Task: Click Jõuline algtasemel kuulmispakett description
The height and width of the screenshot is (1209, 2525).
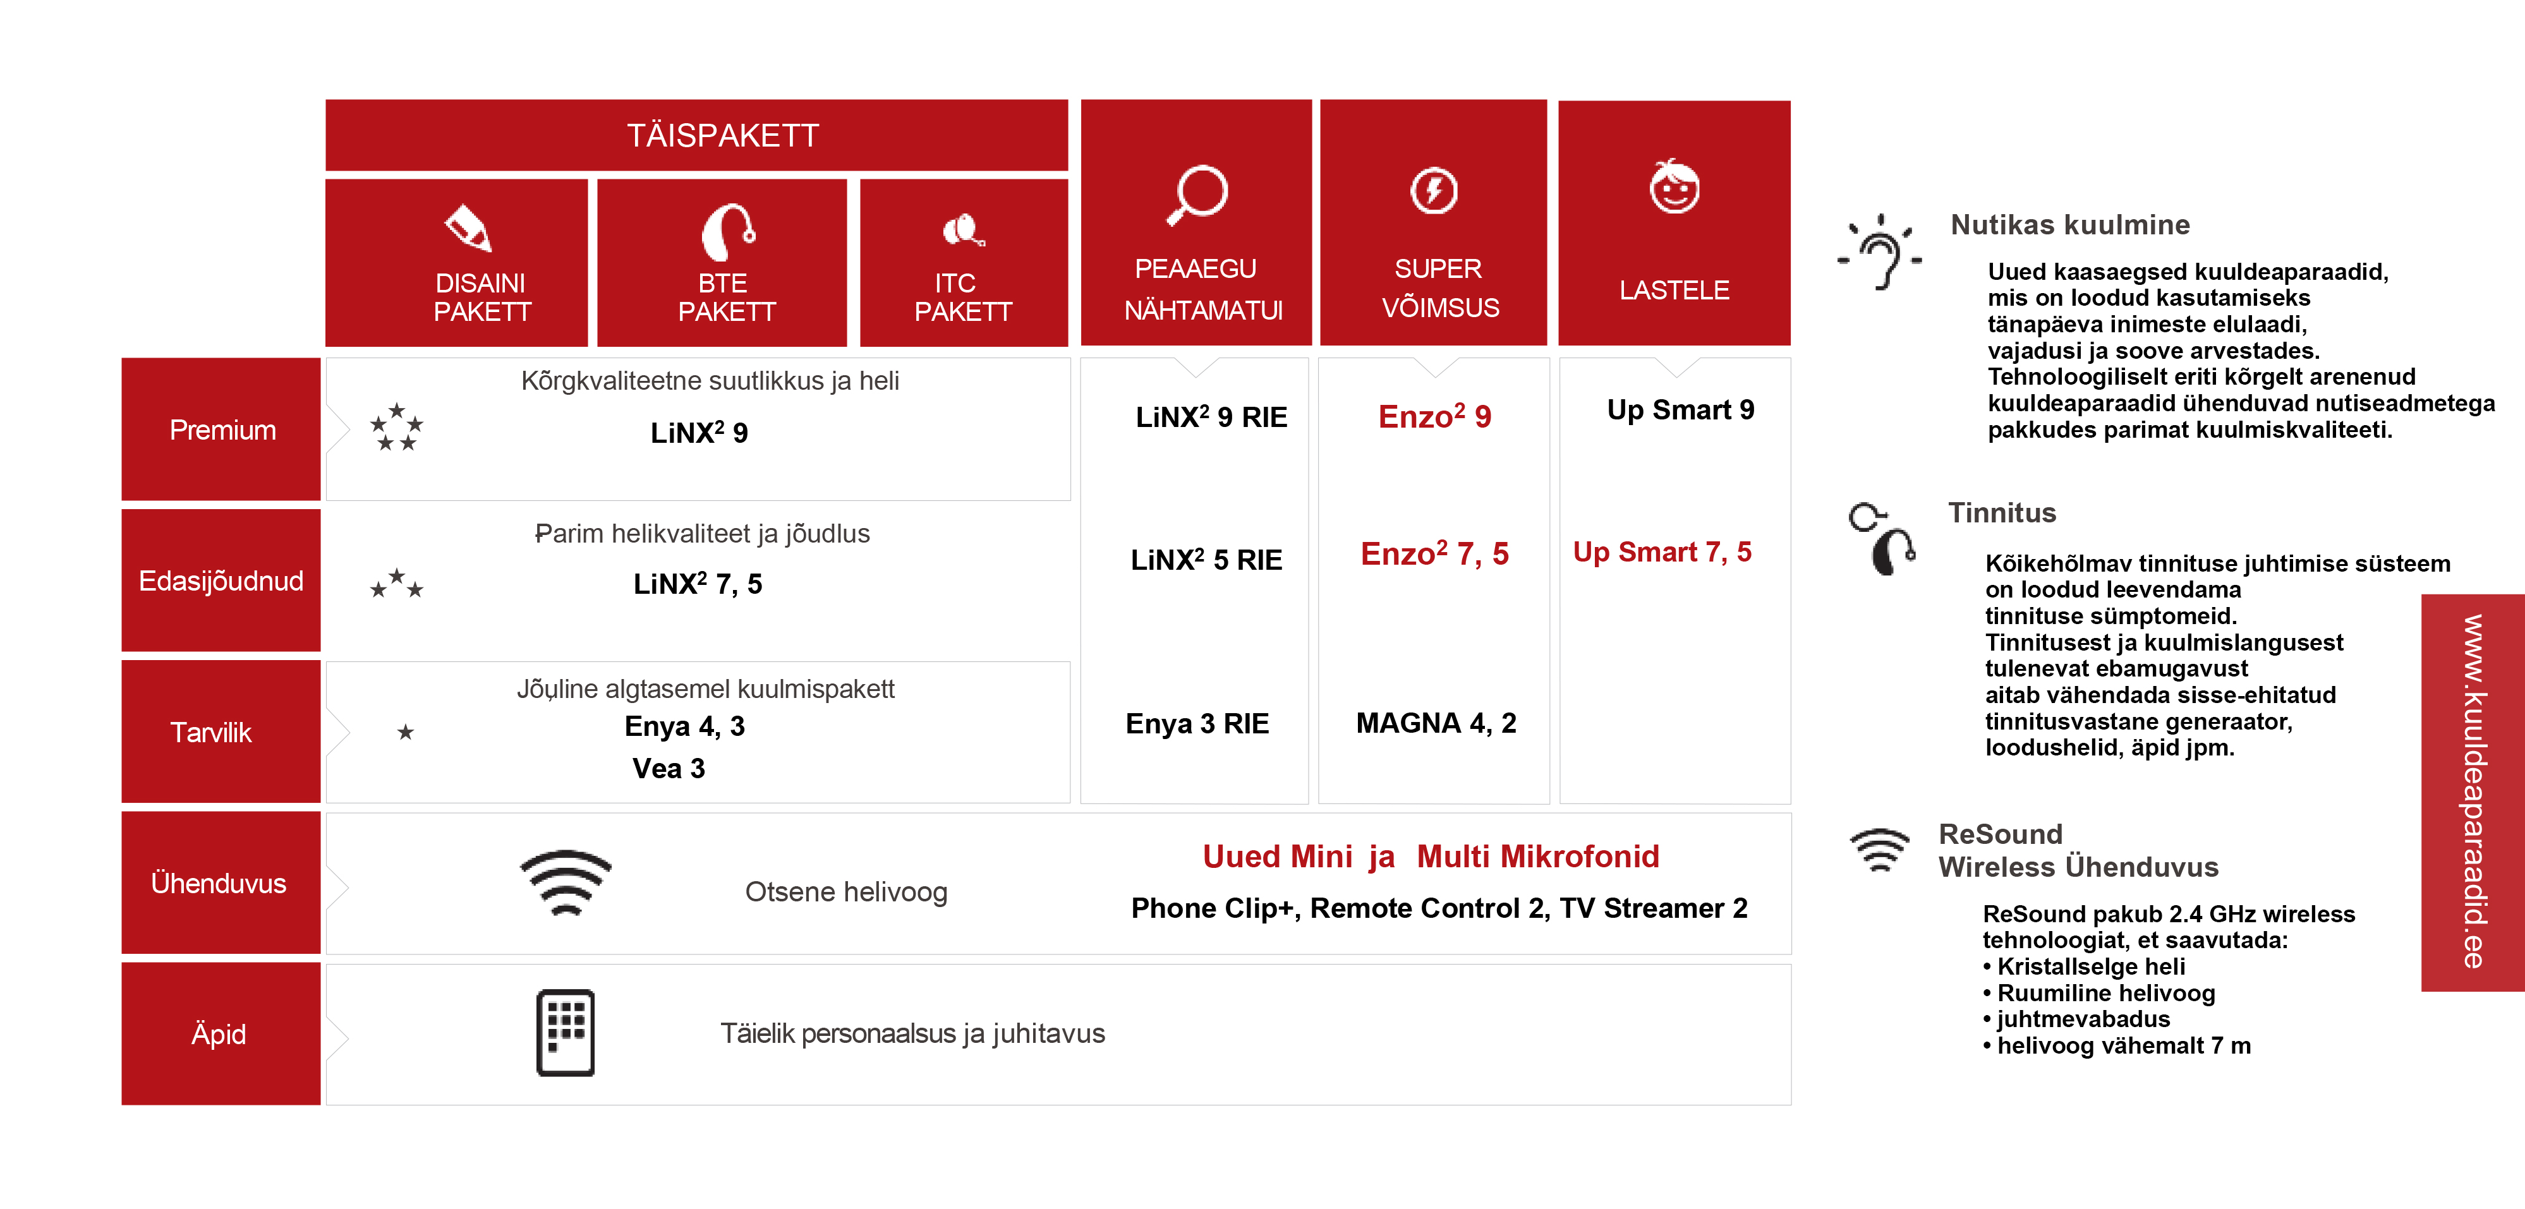Action: [706, 689]
